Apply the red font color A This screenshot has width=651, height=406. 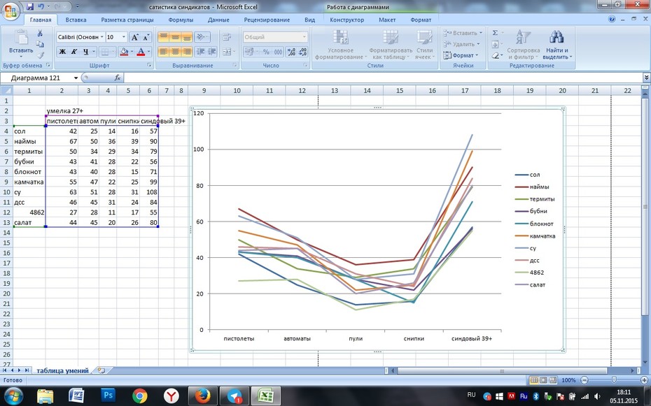(x=141, y=52)
